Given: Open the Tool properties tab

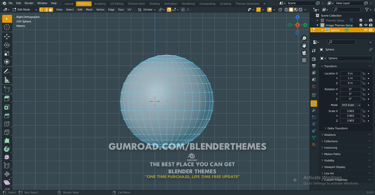Looking at the screenshot, I should pos(314,51).
